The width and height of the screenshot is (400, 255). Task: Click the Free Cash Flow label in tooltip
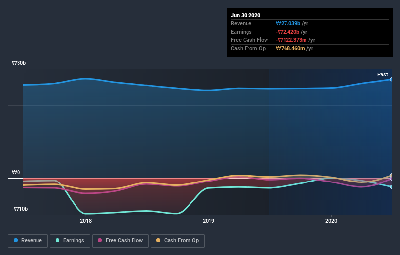(249, 40)
